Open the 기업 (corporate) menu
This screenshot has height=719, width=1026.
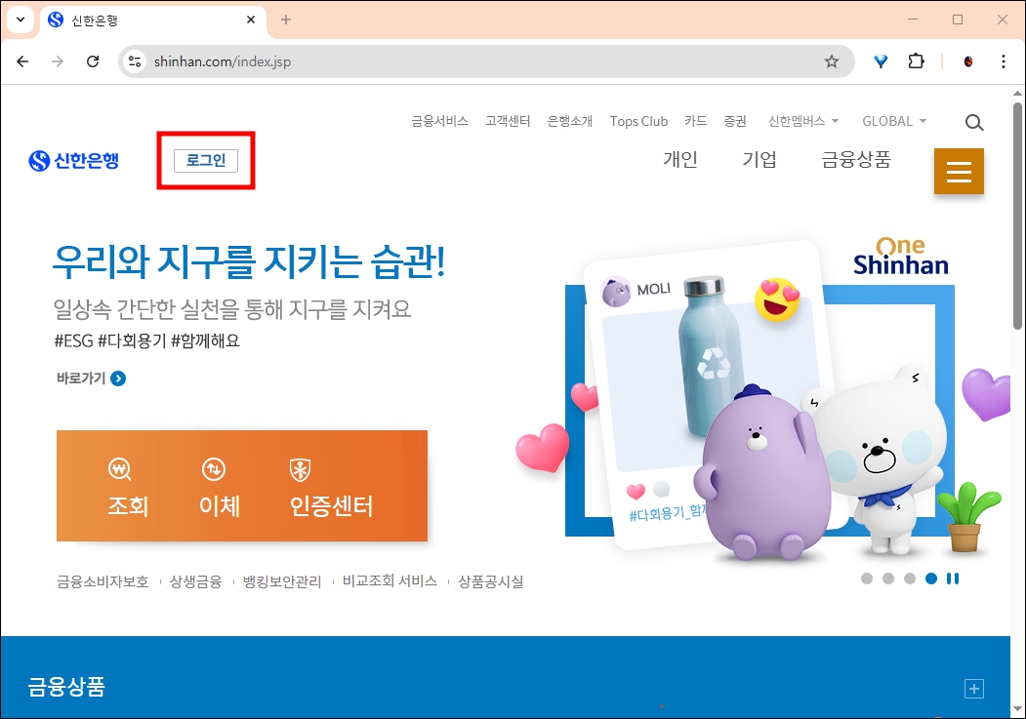click(760, 160)
